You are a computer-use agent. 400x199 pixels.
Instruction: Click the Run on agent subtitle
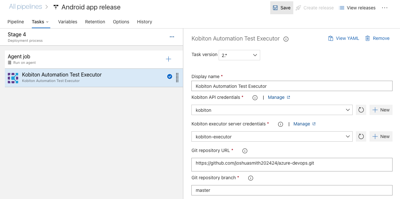tap(24, 63)
